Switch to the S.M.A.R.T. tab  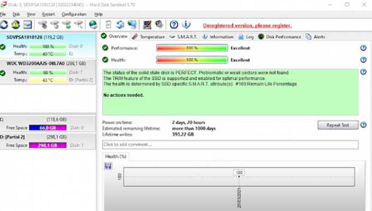tap(183, 37)
